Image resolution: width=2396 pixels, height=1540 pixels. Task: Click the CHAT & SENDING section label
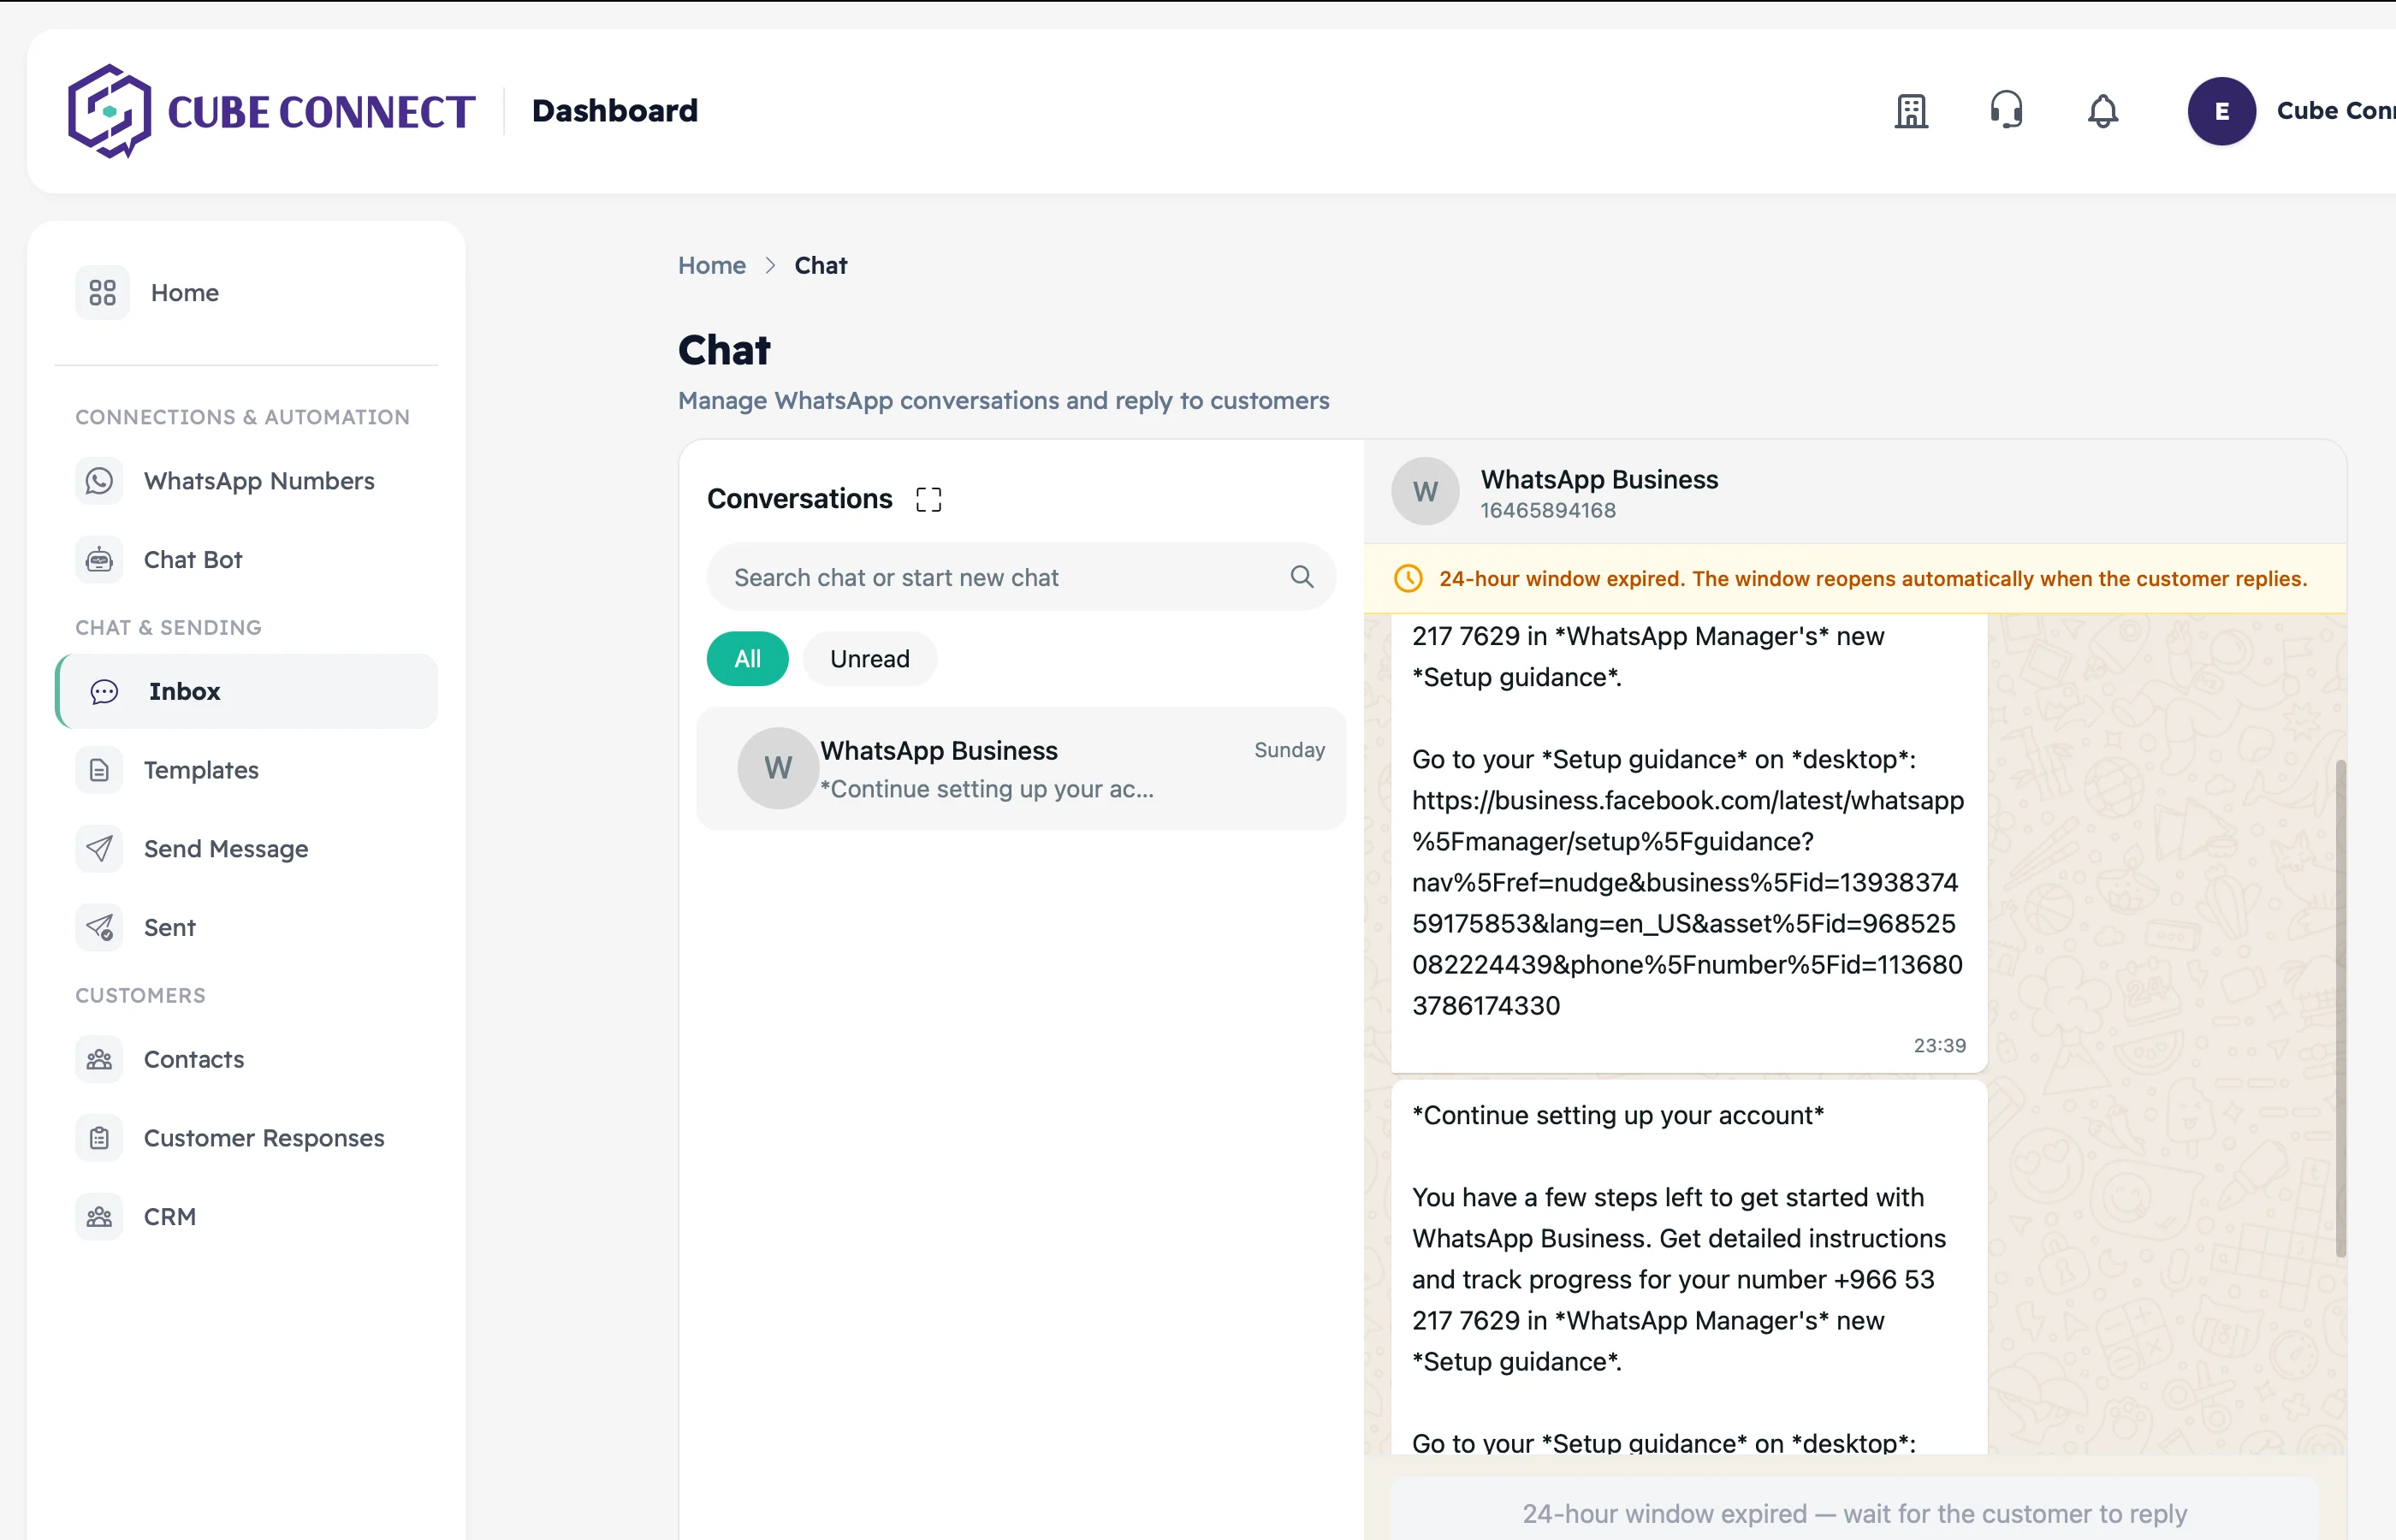pyautogui.click(x=169, y=627)
